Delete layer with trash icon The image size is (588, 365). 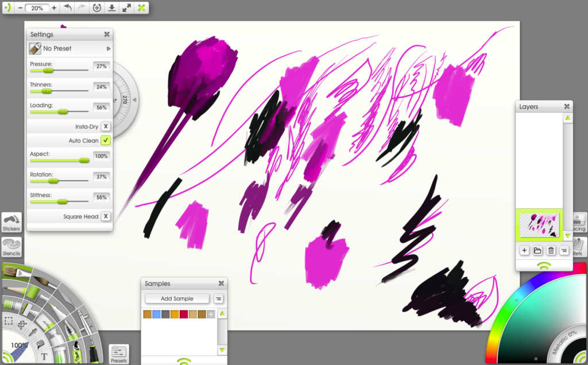[x=551, y=250]
